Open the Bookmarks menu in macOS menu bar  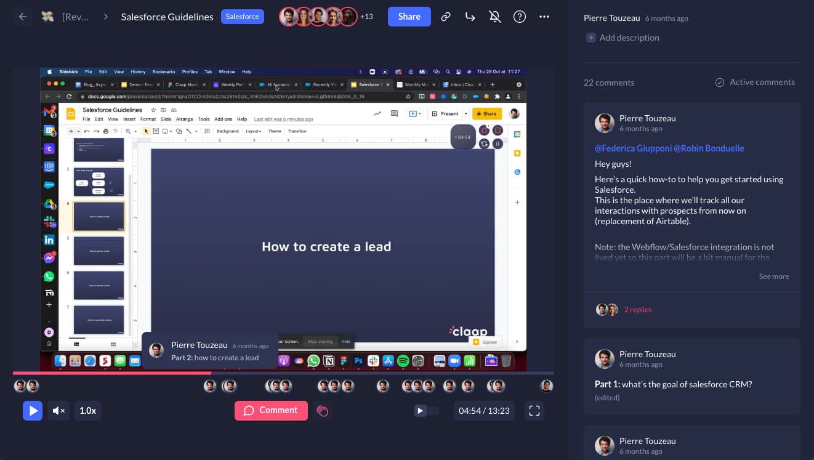tap(164, 71)
